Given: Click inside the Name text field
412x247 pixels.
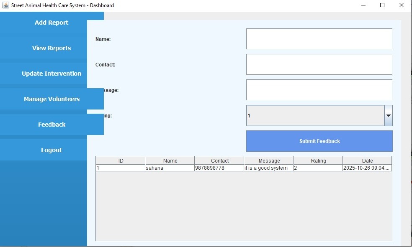Looking at the screenshot, I should (x=319, y=38).
